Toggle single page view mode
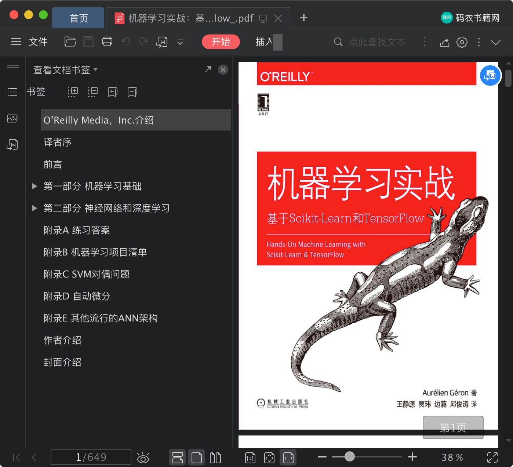This screenshot has height=467, width=513. [197, 457]
